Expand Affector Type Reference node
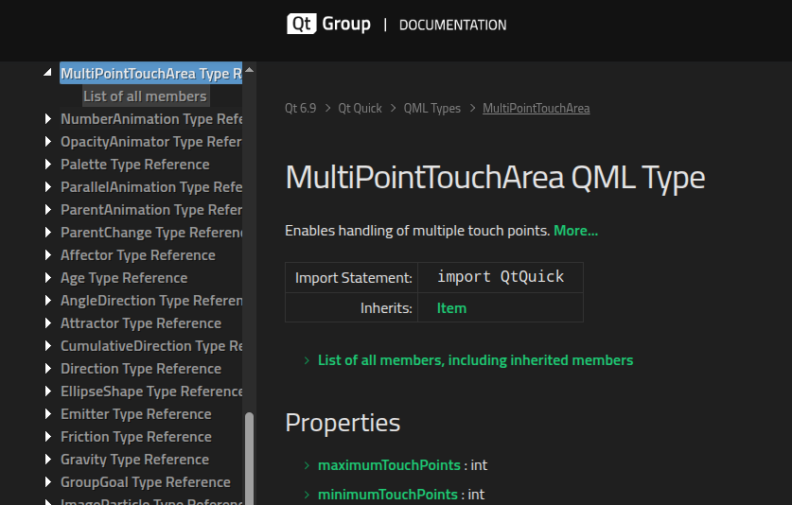 (48, 255)
